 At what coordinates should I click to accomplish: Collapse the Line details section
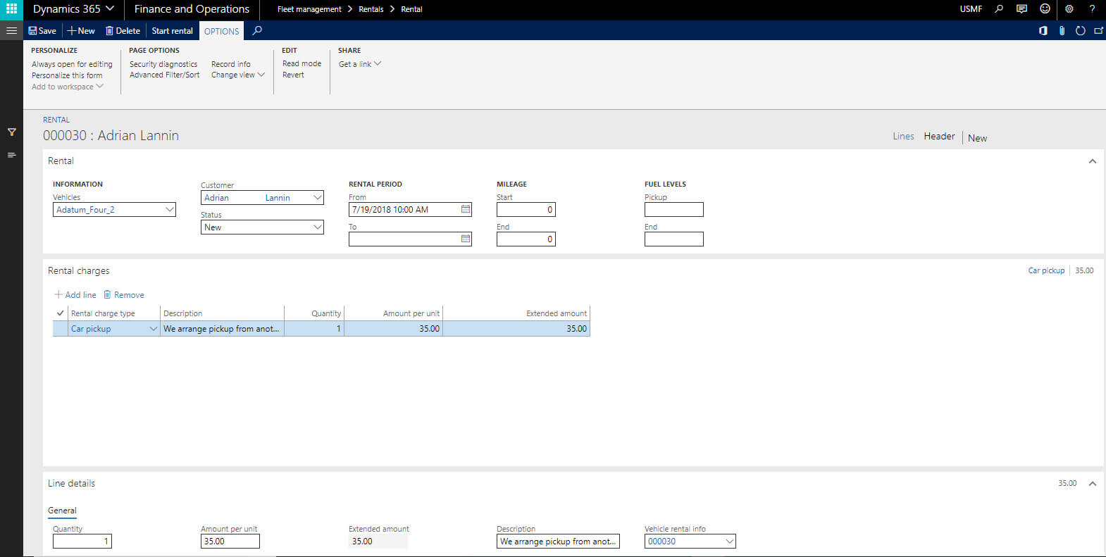click(1092, 484)
